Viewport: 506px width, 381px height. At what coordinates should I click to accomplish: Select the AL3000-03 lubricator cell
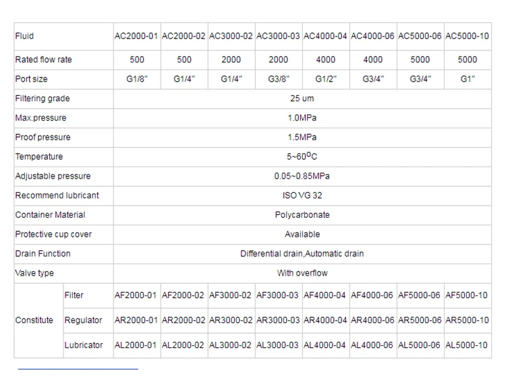pyautogui.click(x=279, y=345)
